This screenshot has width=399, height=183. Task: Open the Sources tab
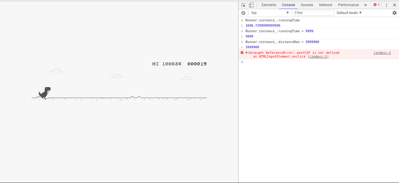click(x=307, y=5)
